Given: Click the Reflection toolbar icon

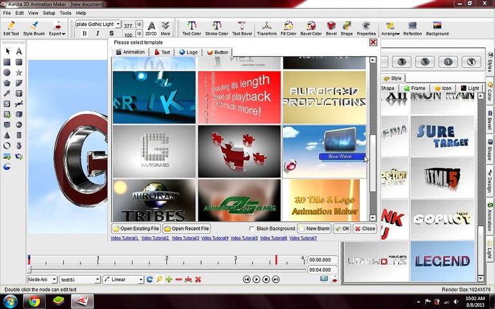Looking at the screenshot, I should pyautogui.click(x=412, y=28).
